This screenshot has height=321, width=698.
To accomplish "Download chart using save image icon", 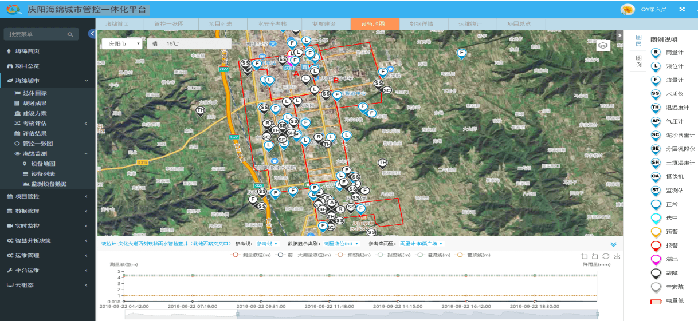I will [617, 256].
